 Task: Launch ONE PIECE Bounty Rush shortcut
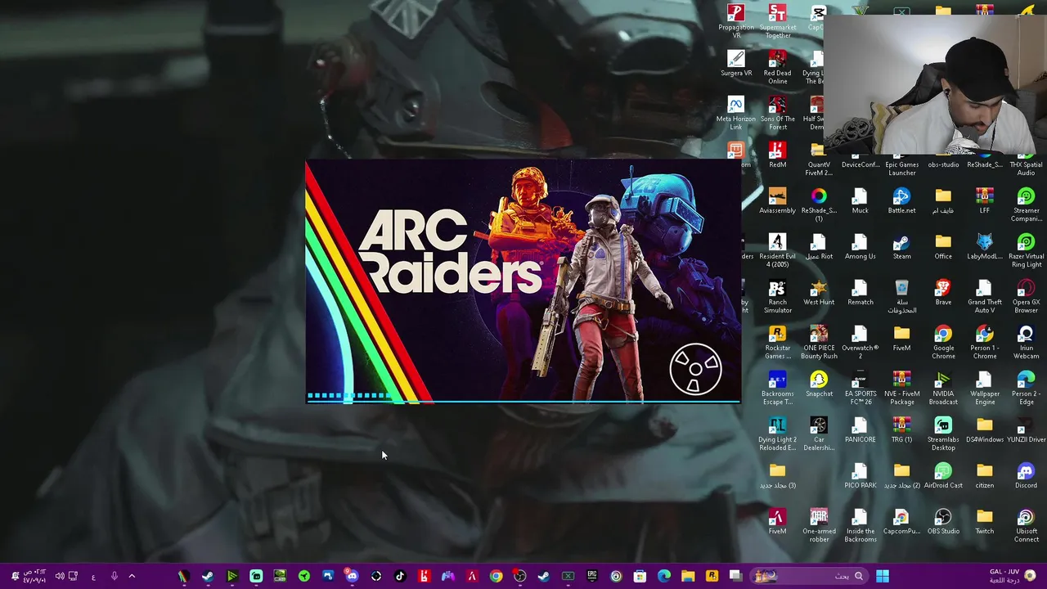(819, 341)
